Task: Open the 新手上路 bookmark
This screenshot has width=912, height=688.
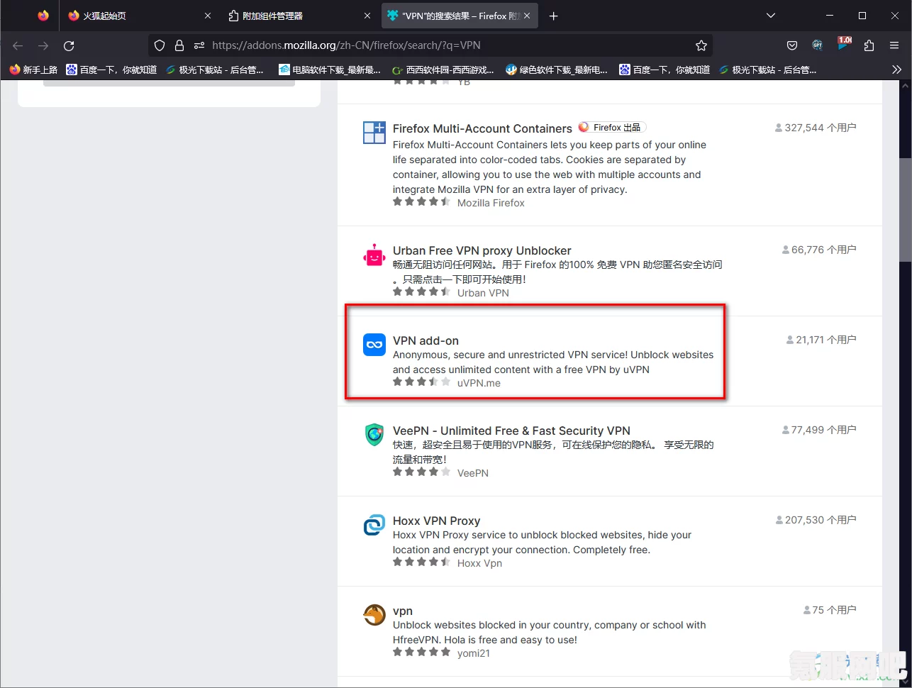Action: click(x=33, y=70)
